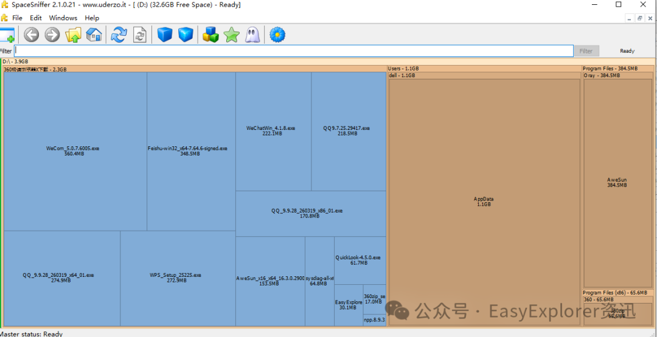
Task: Click the New view window icon
Action: click(7, 35)
